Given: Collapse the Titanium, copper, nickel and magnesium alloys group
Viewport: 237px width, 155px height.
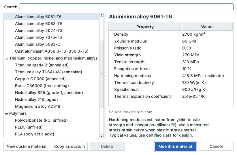Looking at the screenshot, I should (x=6, y=59).
